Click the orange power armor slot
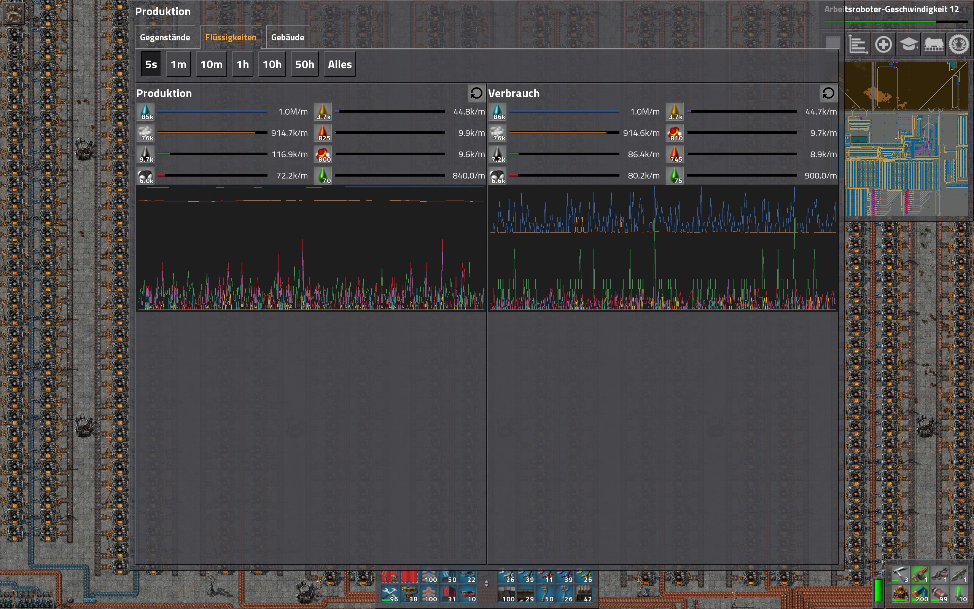This screenshot has width=974, height=609. tap(900, 594)
